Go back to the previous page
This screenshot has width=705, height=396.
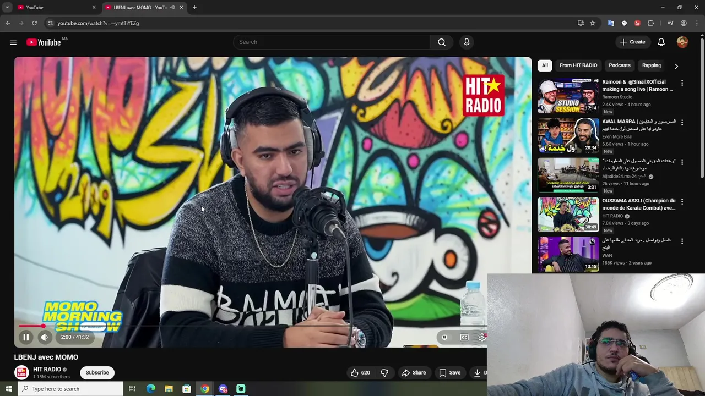click(x=8, y=23)
